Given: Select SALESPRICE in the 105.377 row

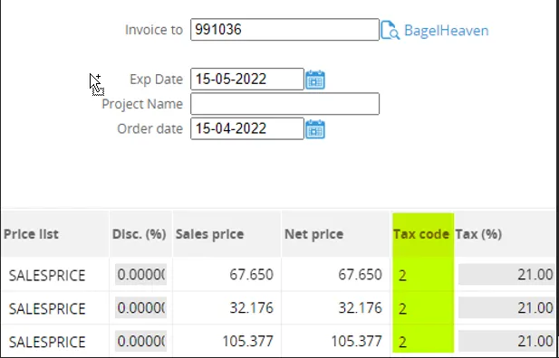Looking at the screenshot, I should (x=47, y=342).
